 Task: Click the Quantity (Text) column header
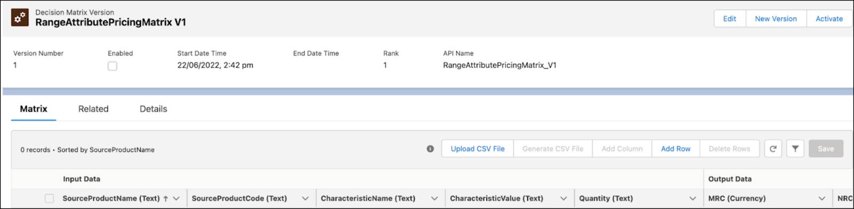click(606, 198)
